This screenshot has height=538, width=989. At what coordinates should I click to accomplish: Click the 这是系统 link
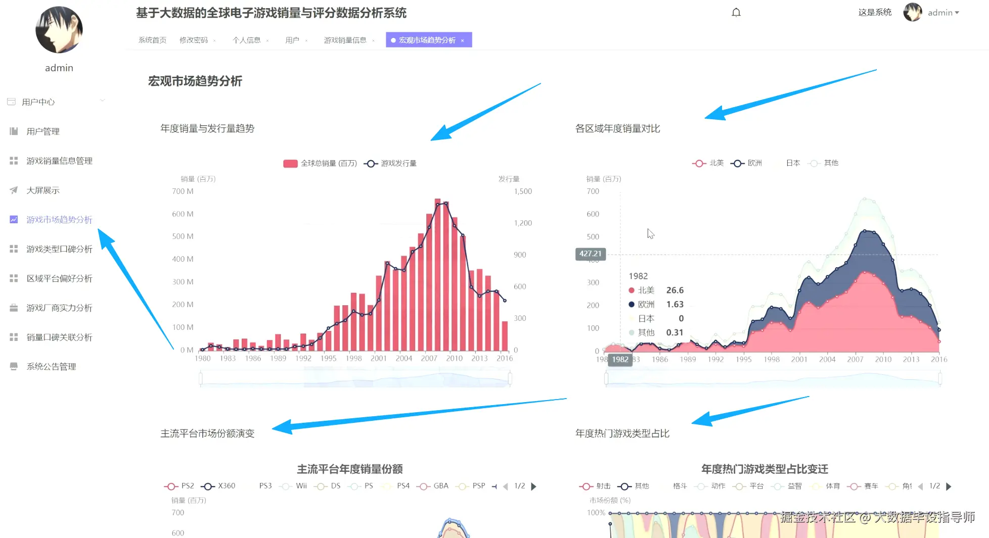point(875,12)
